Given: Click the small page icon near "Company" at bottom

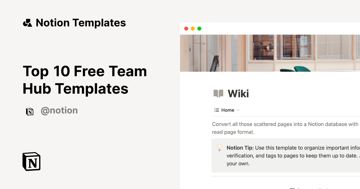Looking at the screenshot, I should [x=292, y=188].
